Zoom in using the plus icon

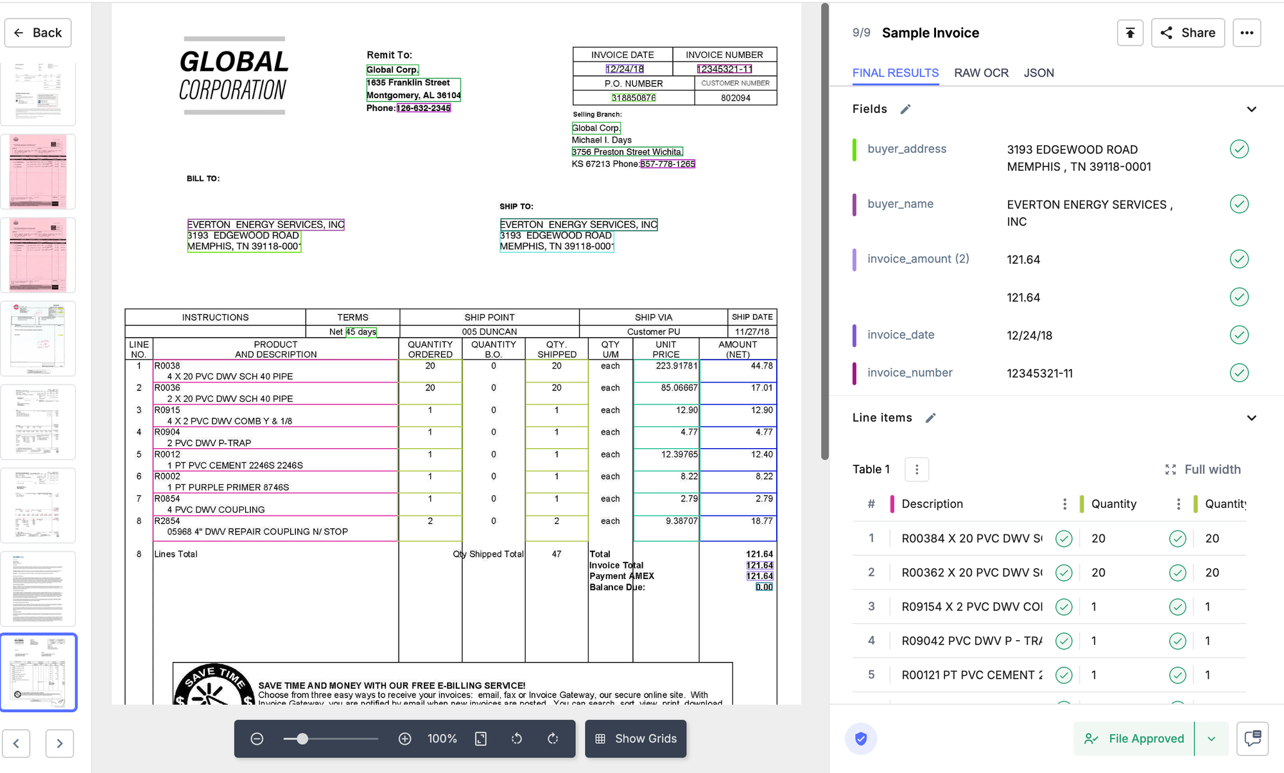click(x=404, y=738)
